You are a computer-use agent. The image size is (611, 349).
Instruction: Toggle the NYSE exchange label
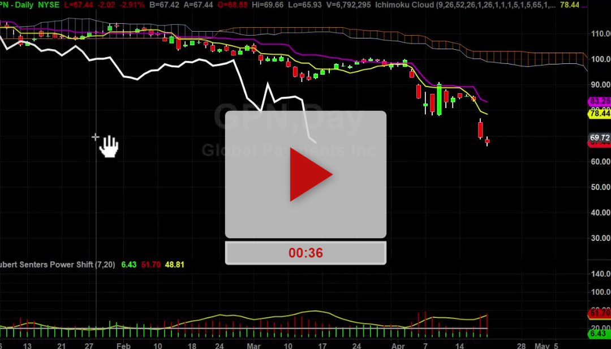48,5
